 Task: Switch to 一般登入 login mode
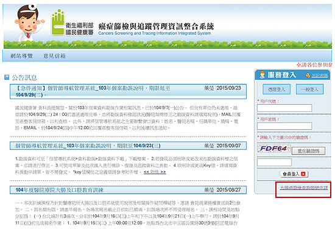point(309,90)
